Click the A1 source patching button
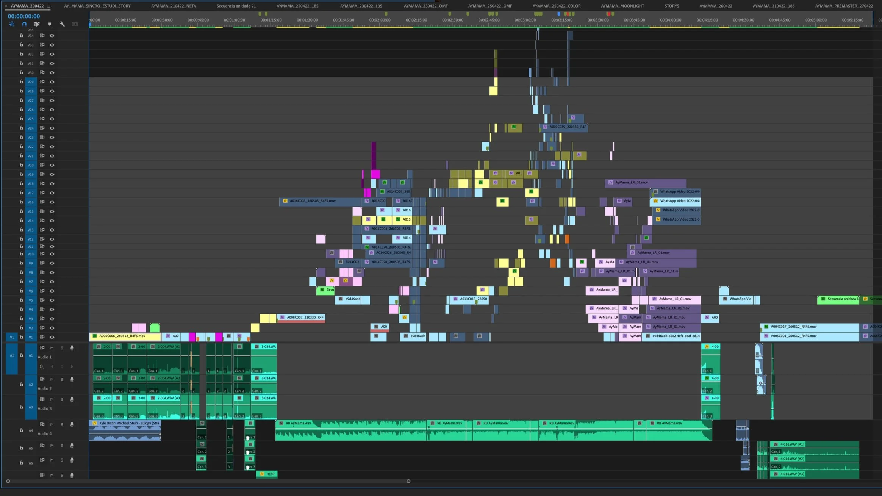This screenshot has width=882, height=496. (x=12, y=355)
